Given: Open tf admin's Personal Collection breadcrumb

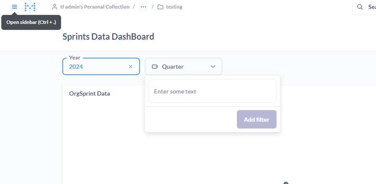Looking at the screenshot, I should [95, 7].
